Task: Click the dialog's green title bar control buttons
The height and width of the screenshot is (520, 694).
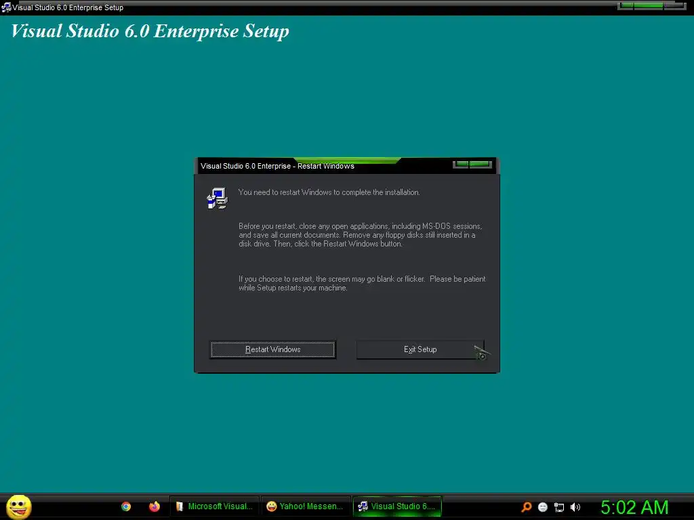Action: click(x=472, y=165)
